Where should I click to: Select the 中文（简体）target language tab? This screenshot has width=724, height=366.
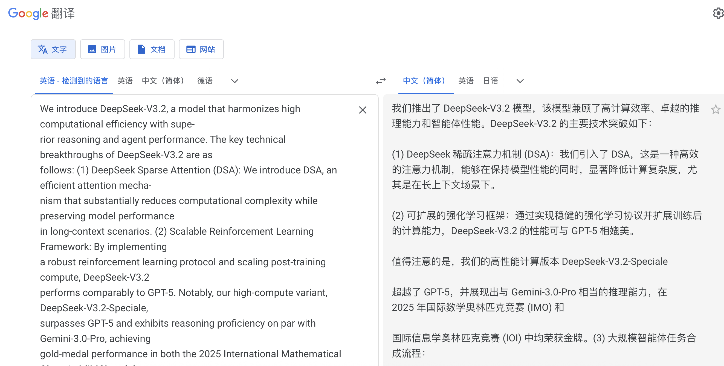pyautogui.click(x=424, y=81)
